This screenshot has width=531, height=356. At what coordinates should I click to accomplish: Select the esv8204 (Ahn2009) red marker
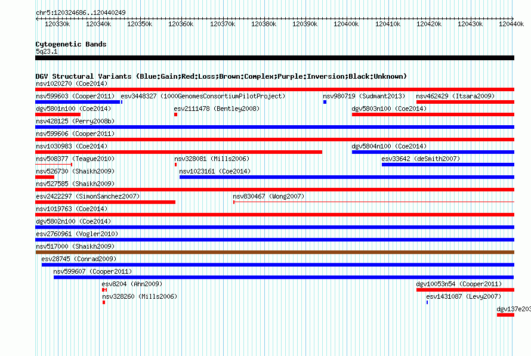(x=104, y=290)
